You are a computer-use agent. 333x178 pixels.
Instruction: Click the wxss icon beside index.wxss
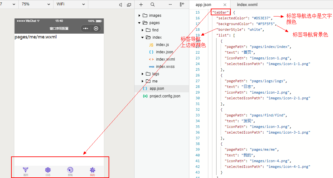[151, 67]
